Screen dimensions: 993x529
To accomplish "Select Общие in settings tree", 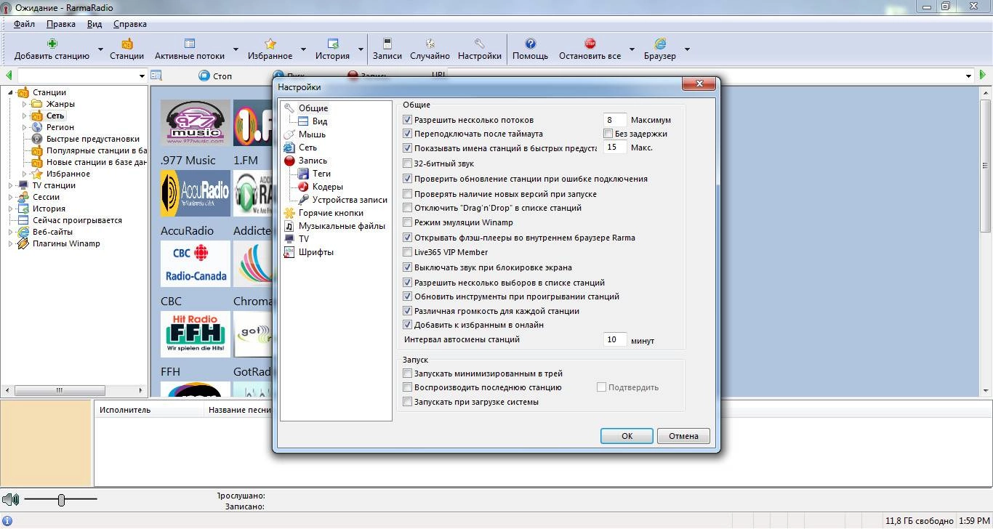I will click(x=313, y=108).
